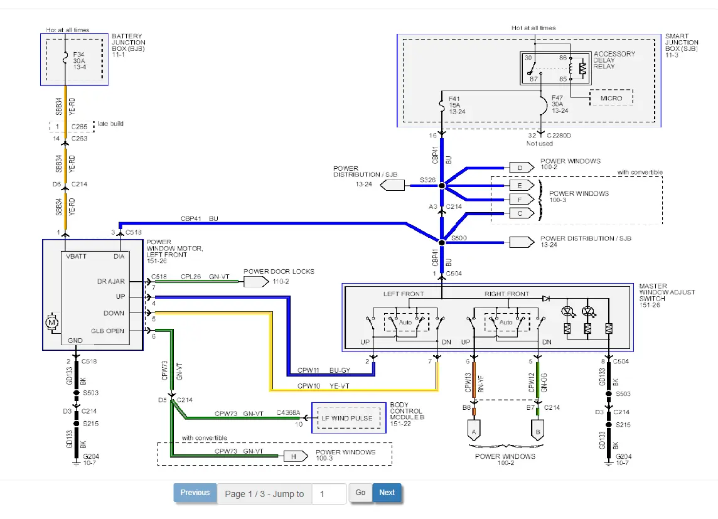Click the 'MASTER WINDOW ADJUST SWITCH' label

[x=667, y=292]
